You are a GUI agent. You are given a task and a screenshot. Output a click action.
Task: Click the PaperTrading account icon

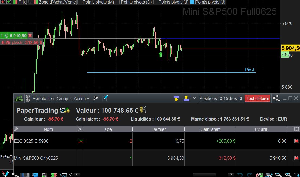(64, 110)
